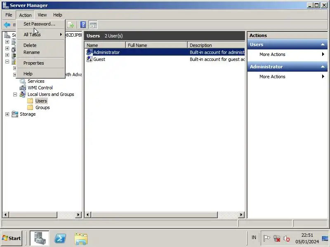Select the Local Users and Groups item
Screen dimensions: 330x247
(x=51, y=94)
